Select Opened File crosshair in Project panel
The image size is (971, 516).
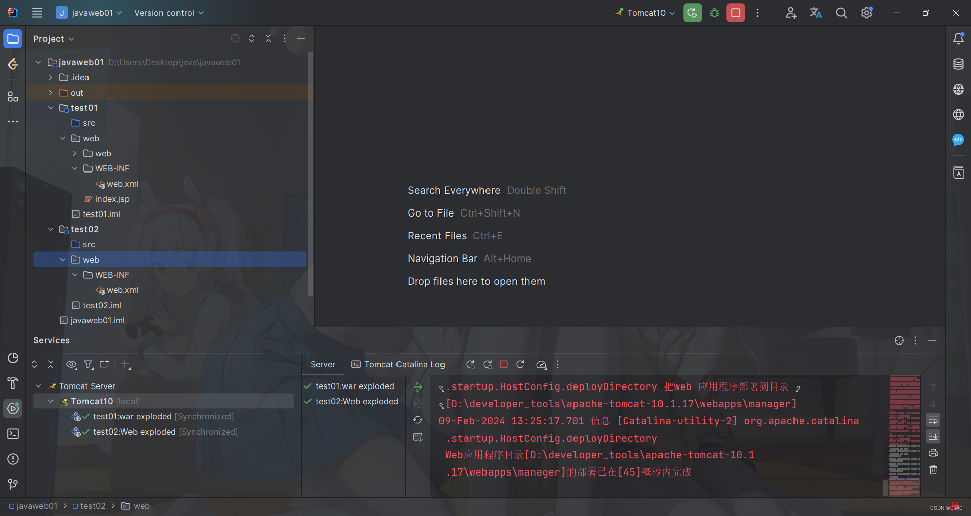pos(235,38)
